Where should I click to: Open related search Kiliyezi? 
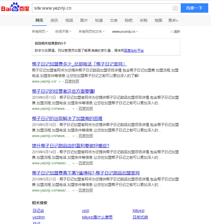[x=138, y=211]
